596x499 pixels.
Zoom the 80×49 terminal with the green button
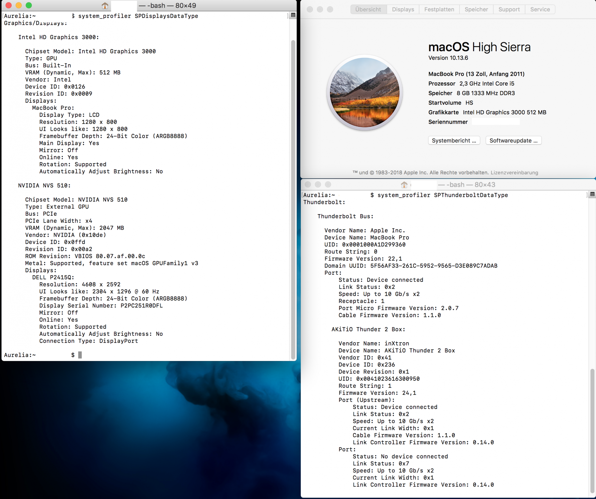pyautogui.click(x=29, y=5)
